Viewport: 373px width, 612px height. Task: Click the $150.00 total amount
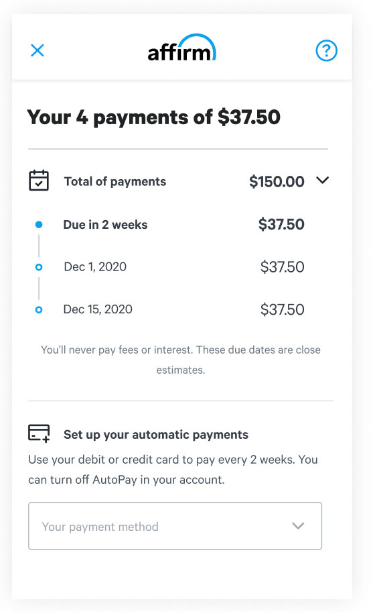[x=277, y=181]
